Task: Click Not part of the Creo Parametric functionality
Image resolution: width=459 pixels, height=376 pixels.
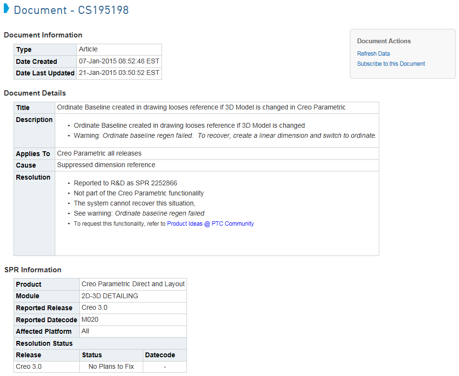Action: (x=138, y=193)
